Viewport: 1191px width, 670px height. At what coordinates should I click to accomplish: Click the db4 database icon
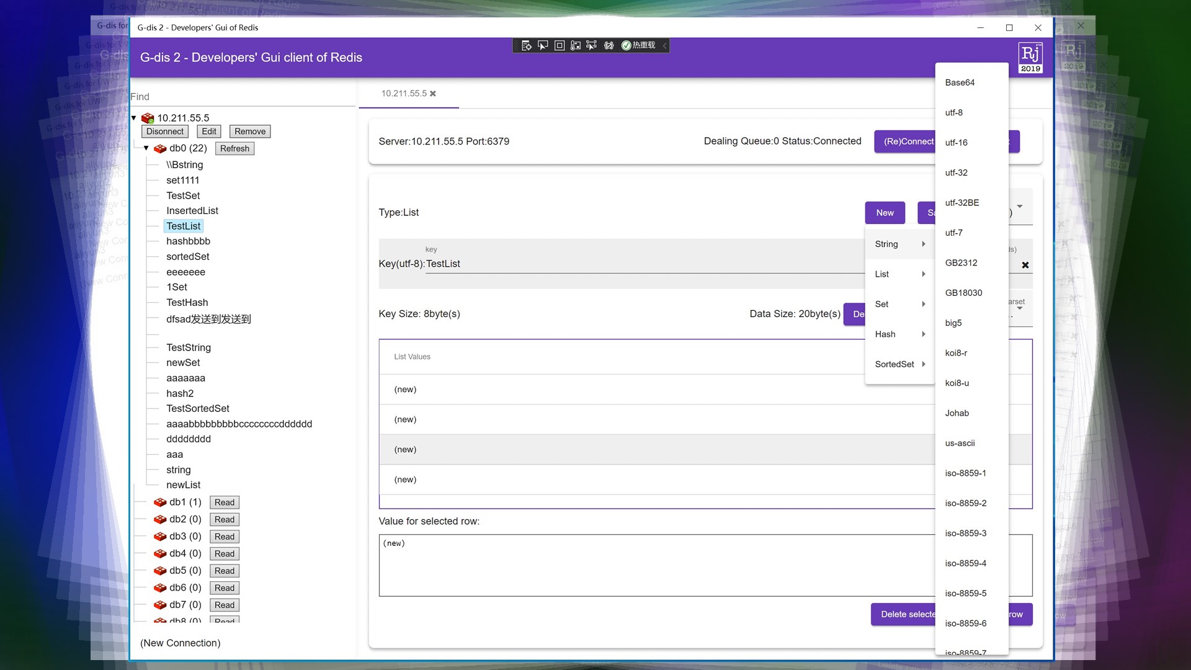click(160, 553)
